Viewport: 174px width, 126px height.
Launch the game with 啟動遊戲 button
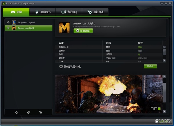pyautogui.click(x=83, y=31)
